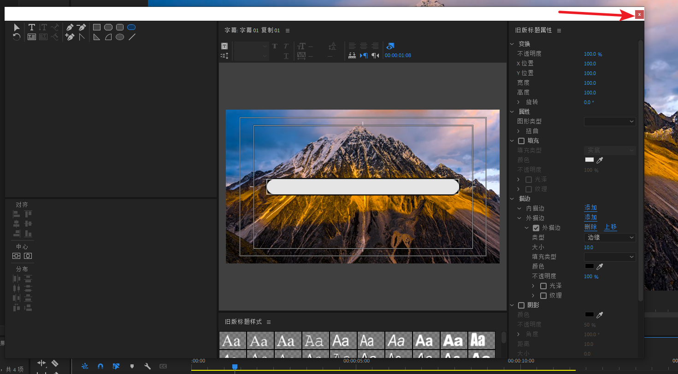Select the Rotation tool

(17, 37)
